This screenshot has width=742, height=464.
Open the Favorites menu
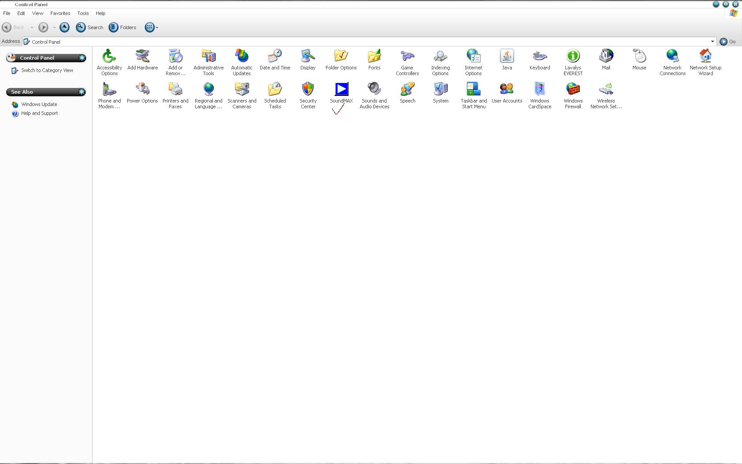pyautogui.click(x=60, y=13)
